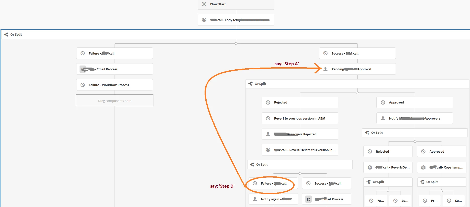Click the 'Or Split' header text below Pending Approval
Screen dimensions: 470x207
point(260,84)
